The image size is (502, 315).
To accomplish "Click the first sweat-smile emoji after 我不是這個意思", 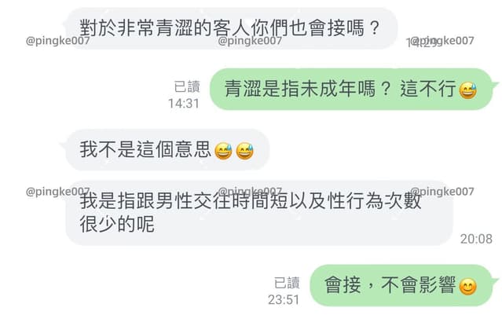I will [x=223, y=151].
